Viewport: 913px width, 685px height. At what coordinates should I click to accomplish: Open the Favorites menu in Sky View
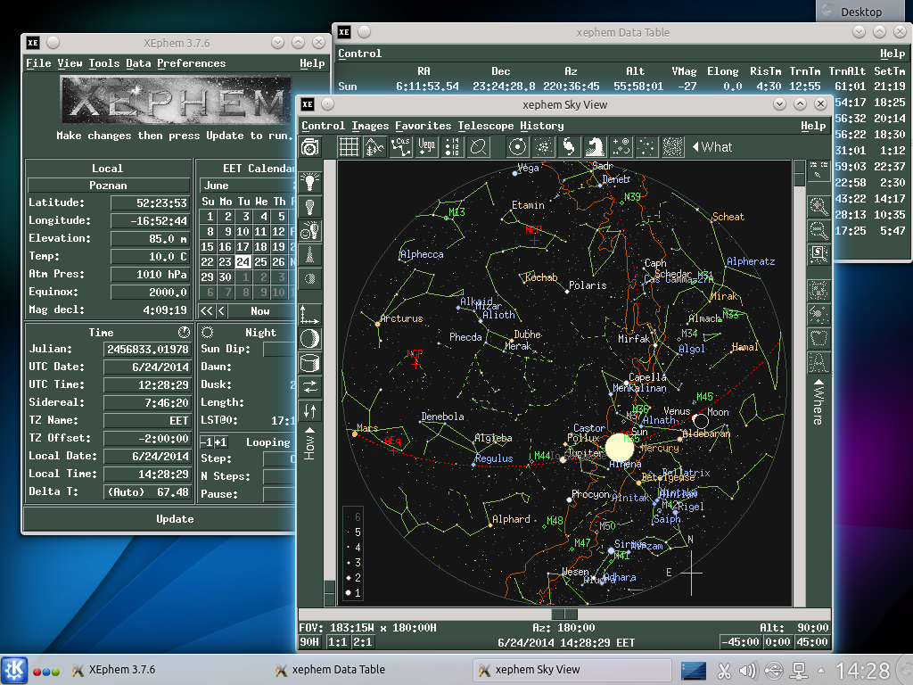[x=423, y=126]
